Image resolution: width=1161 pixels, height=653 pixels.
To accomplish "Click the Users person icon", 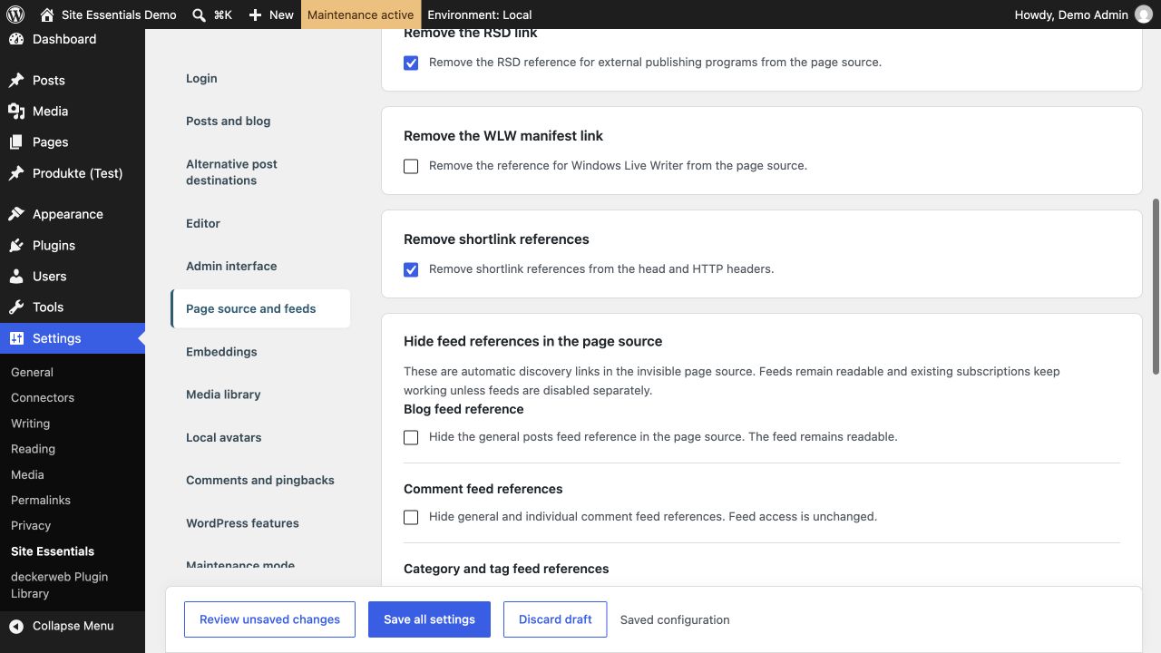I will coord(16,276).
